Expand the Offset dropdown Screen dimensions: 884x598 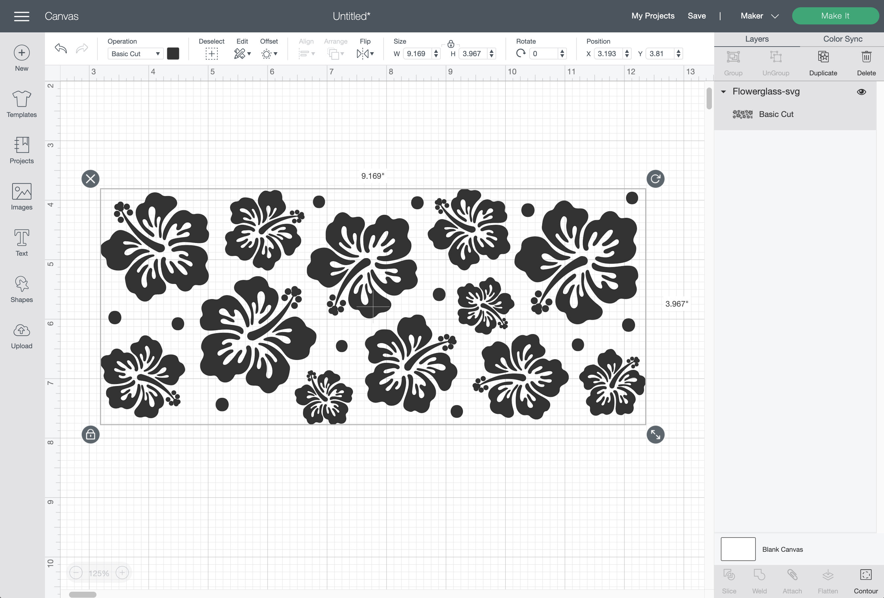point(269,54)
